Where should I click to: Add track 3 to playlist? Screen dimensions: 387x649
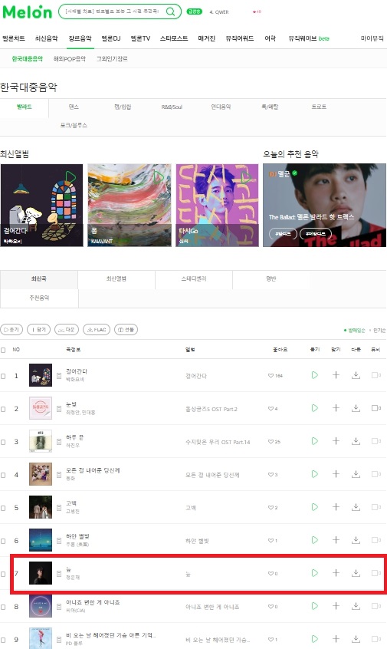[336, 441]
